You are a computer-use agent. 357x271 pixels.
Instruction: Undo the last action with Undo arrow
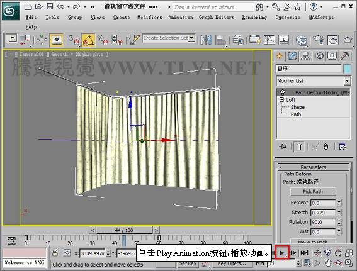(60, 6)
